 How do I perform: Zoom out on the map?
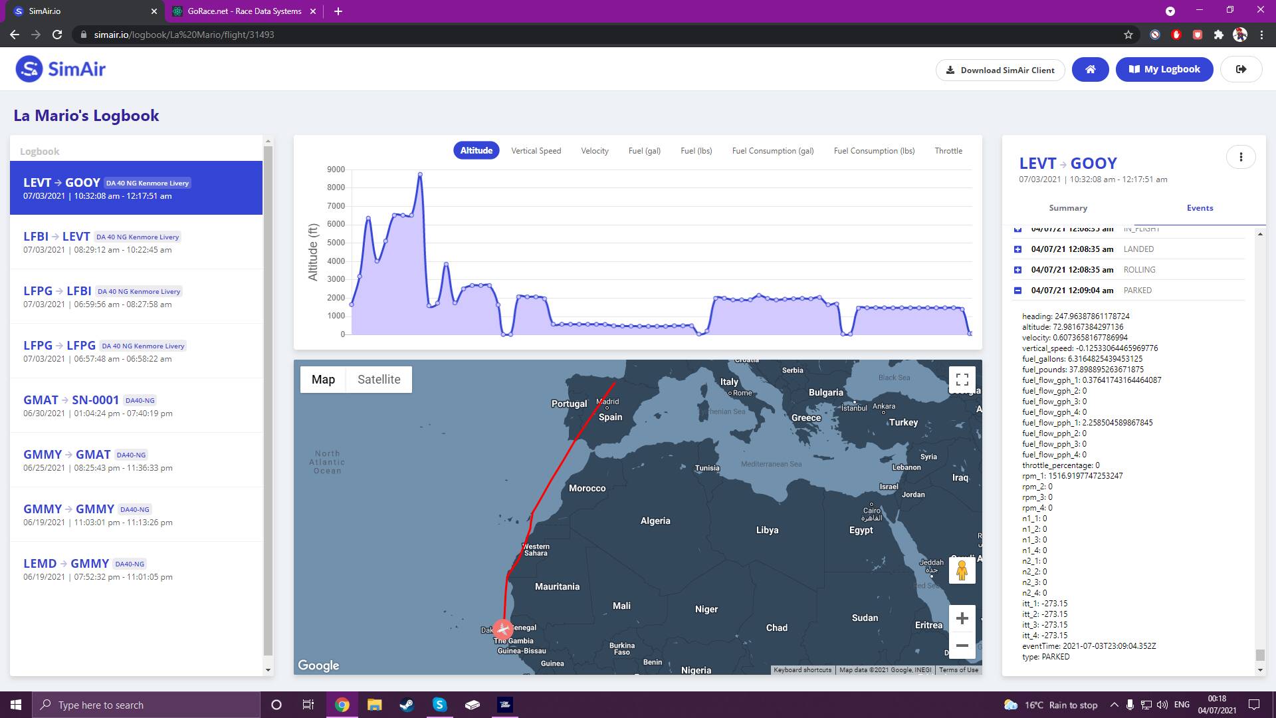click(x=962, y=646)
